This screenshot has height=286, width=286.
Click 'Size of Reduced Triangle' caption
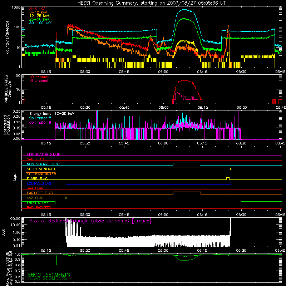(90, 221)
